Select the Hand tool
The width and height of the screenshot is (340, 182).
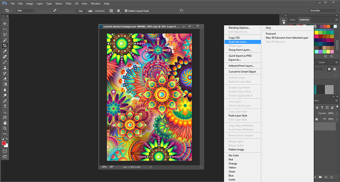point(5,123)
